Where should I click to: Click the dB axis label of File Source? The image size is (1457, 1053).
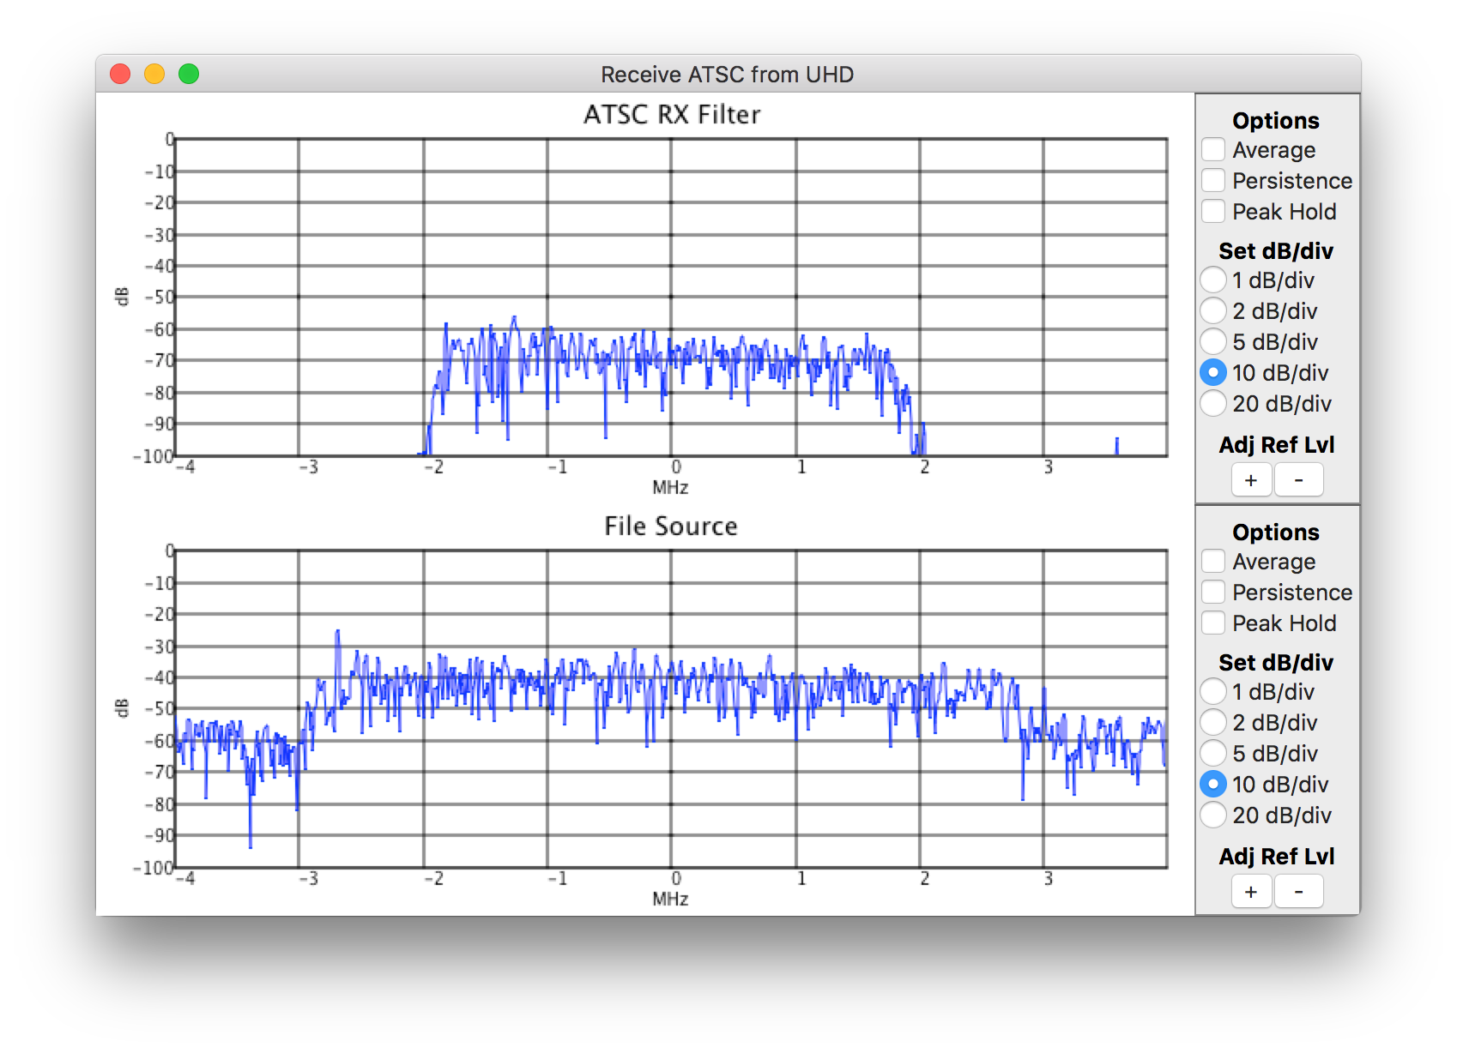122,708
